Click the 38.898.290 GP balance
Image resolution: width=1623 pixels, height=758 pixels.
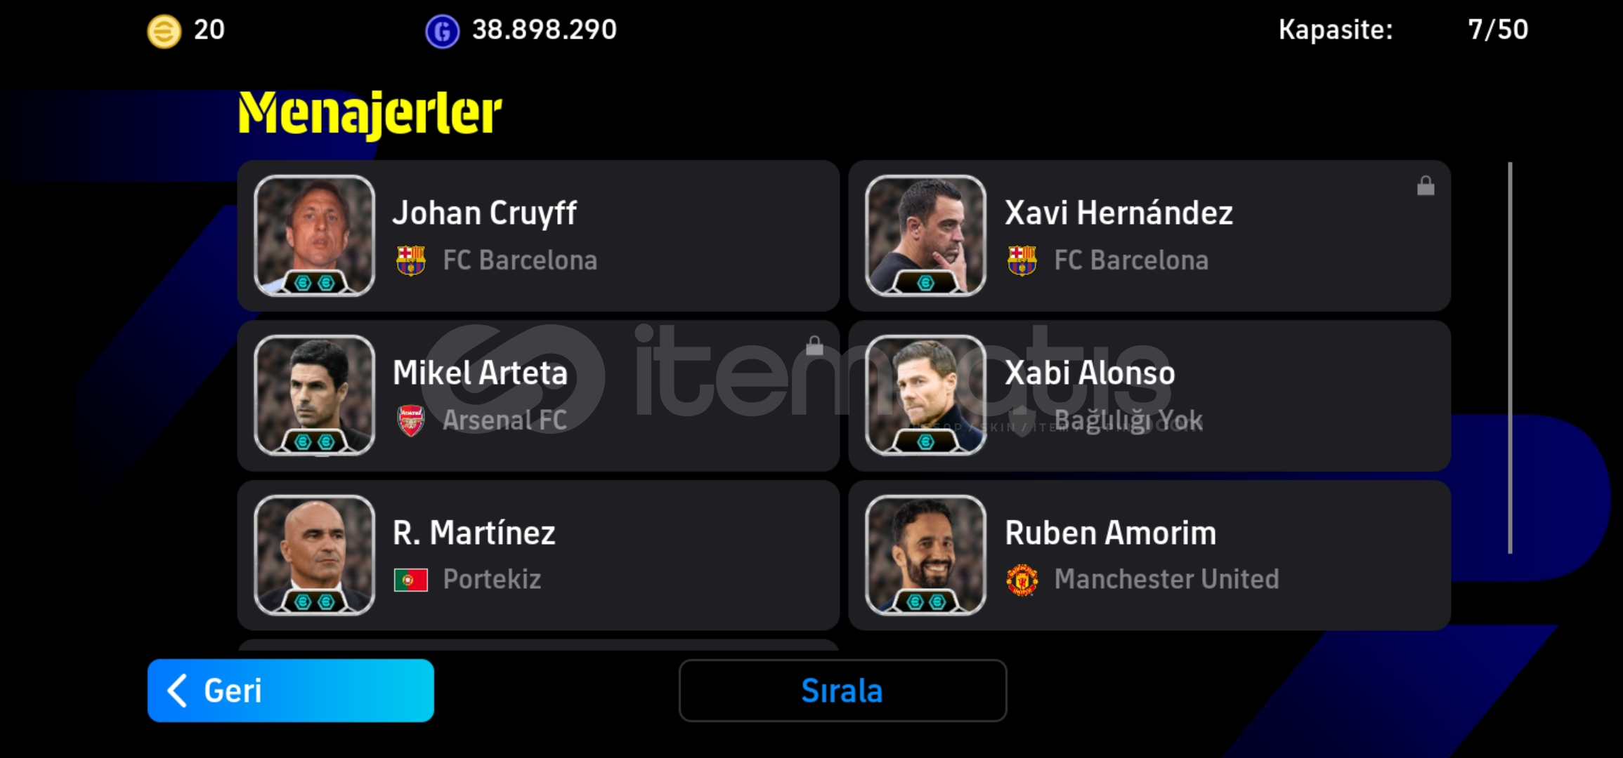[544, 30]
